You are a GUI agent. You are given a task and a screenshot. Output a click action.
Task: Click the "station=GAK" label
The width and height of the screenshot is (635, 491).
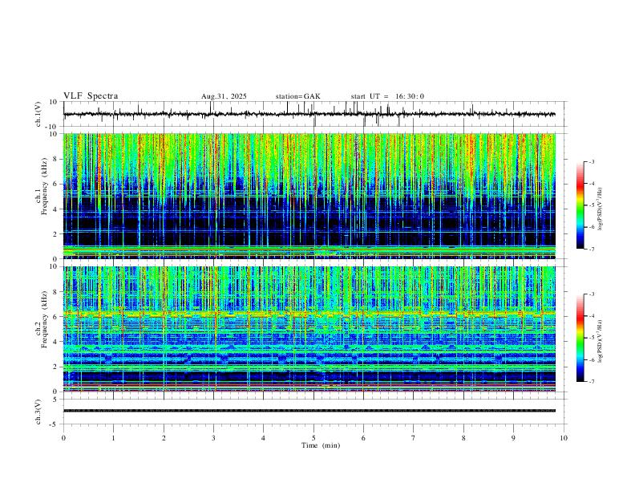coord(297,96)
